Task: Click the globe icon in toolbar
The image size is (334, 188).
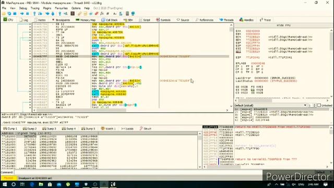Action: click(133, 14)
